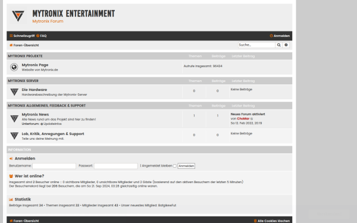Click the view latest post icon after ChoMar
357x223 pixels.
click(252, 119)
